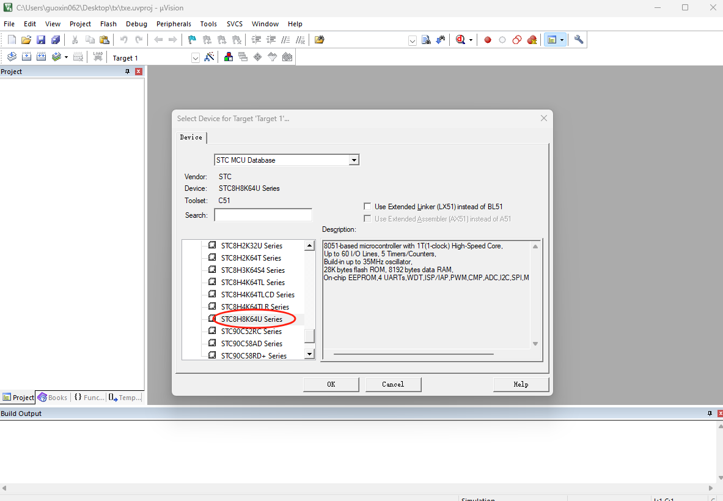Click the Batch Build layers icon

[56, 57]
